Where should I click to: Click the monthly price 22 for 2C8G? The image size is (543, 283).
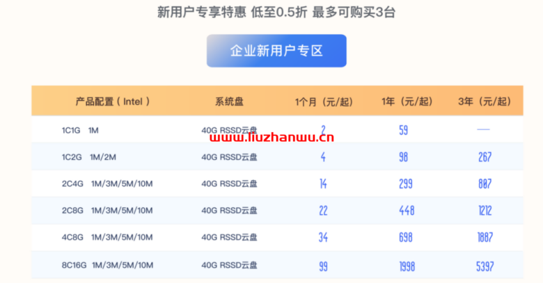tap(323, 211)
